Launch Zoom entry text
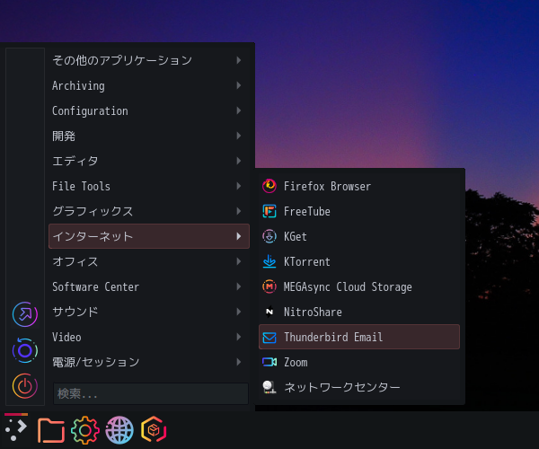Viewport: 539px width, 449px height. [296, 362]
